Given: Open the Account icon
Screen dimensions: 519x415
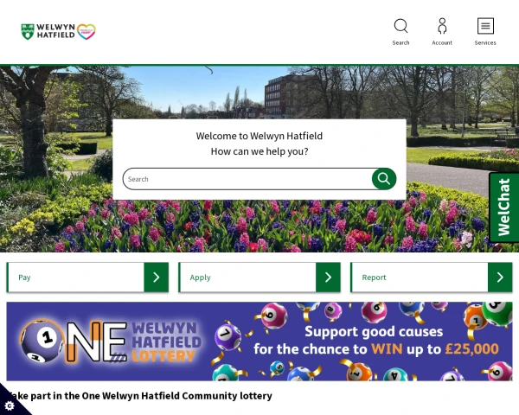Looking at the screenshot, I should tap(442, 32).
